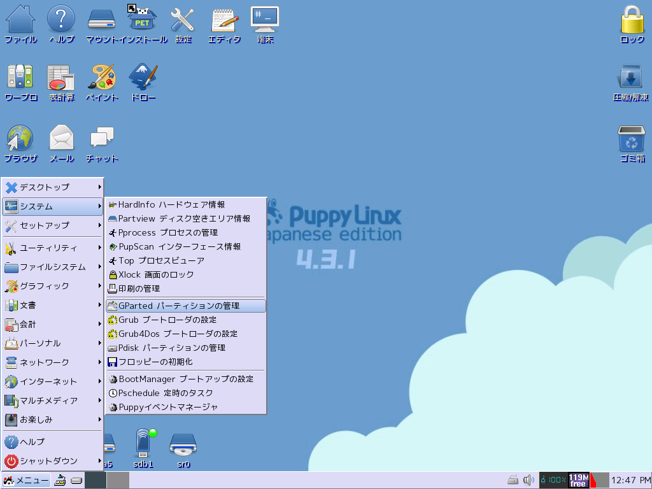Viewport: 652px width, 489px height.
Task: Select ヘルプ in the main menu
Action: [x=52, y=442]
